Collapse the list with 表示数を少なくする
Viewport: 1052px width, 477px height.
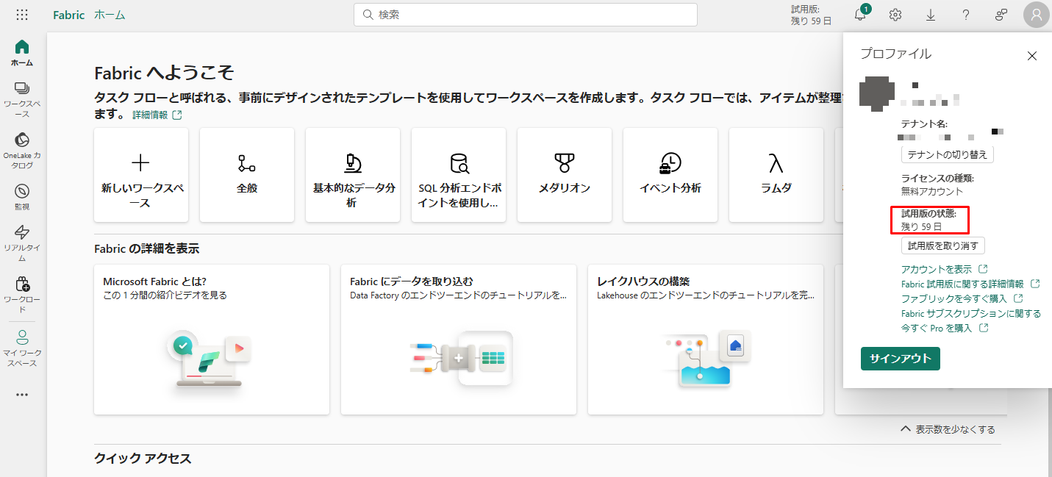click(x=948, y=429)
